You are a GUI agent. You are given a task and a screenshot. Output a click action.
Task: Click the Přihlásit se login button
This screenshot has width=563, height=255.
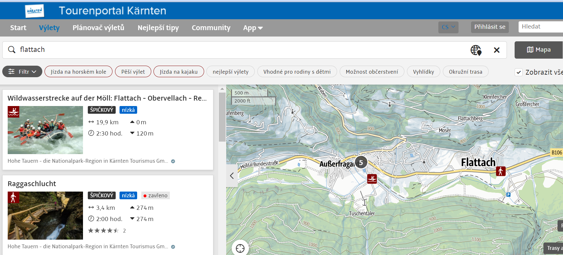[490, 27]
